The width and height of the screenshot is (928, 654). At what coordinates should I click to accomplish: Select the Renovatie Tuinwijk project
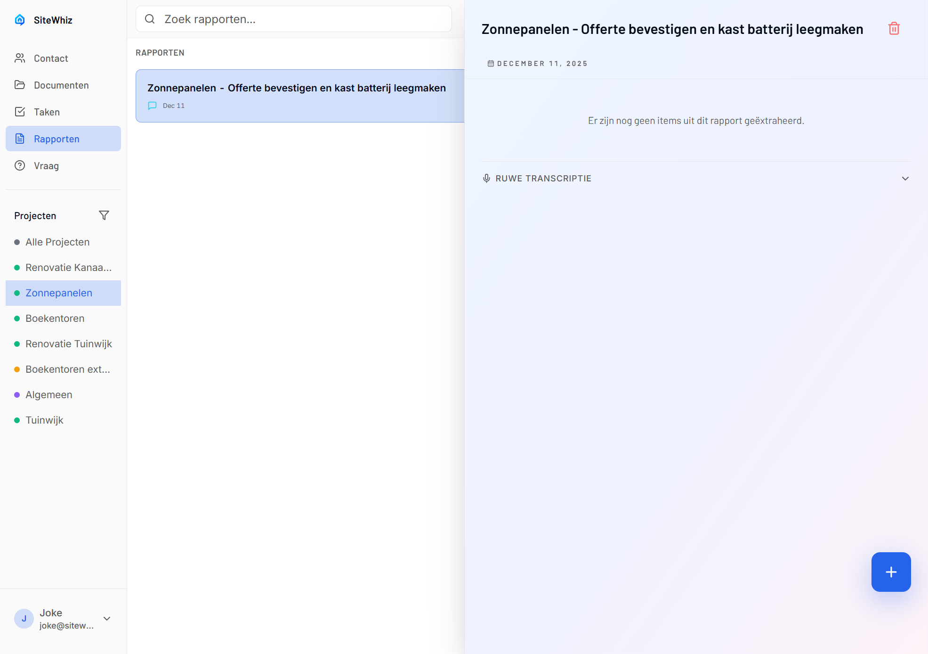click(x=68, y=343)
